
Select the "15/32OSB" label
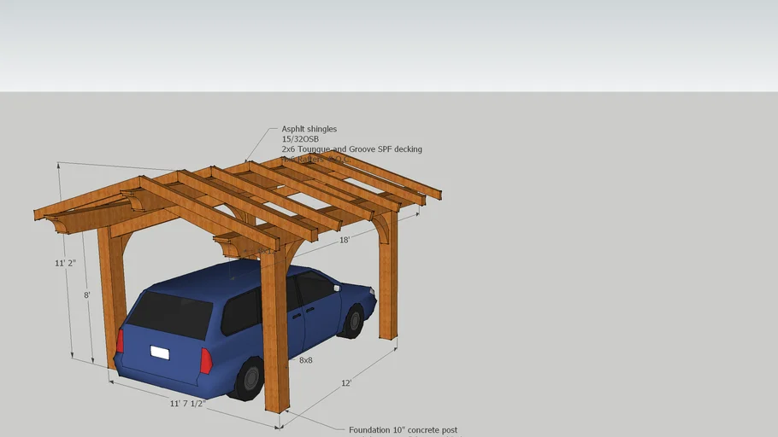[300, 139]
